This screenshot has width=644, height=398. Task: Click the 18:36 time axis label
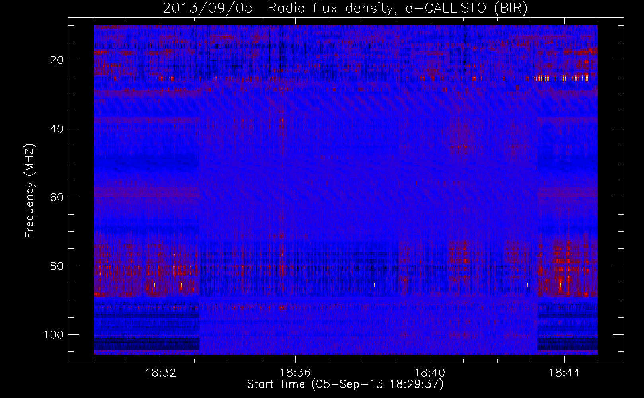coord(295,373)
